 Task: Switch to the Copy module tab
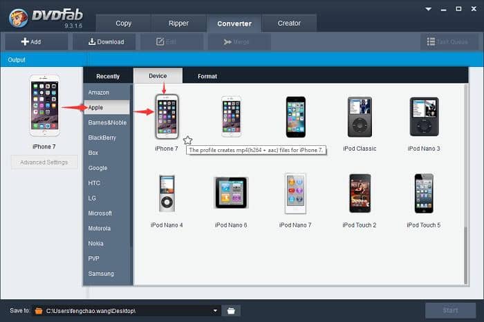[124, 23]
